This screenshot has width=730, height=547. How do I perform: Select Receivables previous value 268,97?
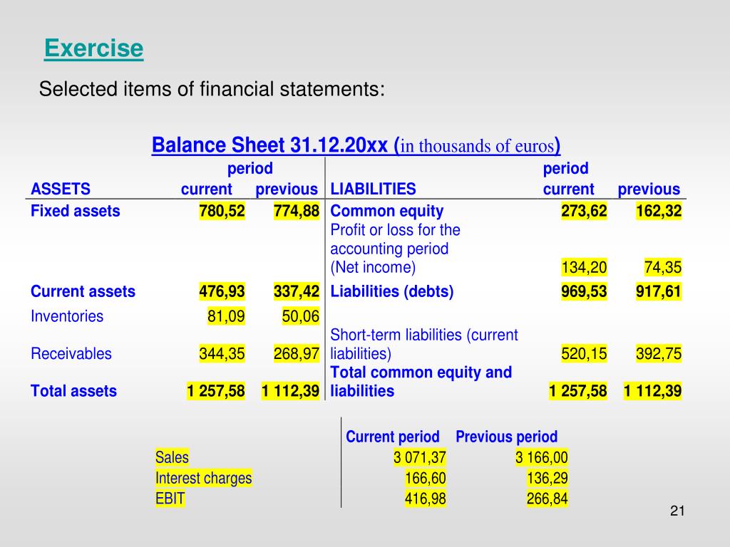(296, 353)
